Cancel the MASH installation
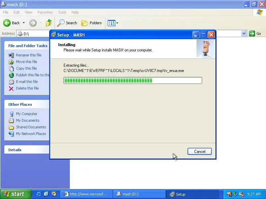 [199, 152]
